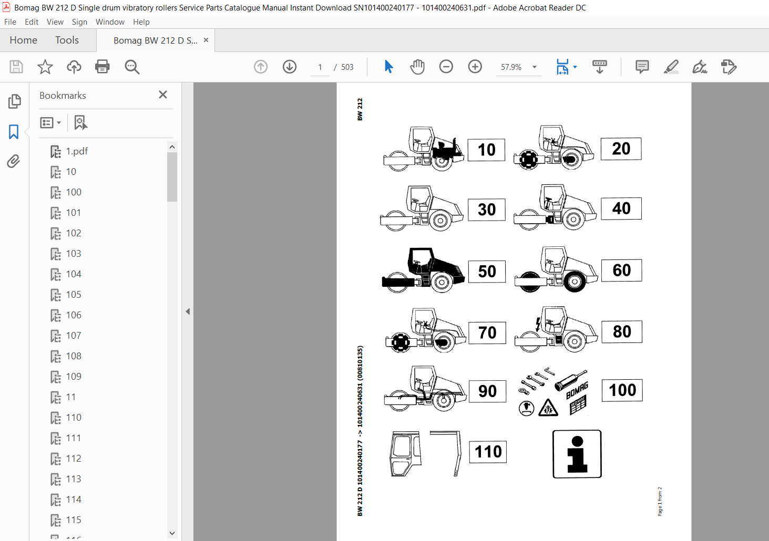
Task: Open bookmark 112
Action: pos(74,459)
